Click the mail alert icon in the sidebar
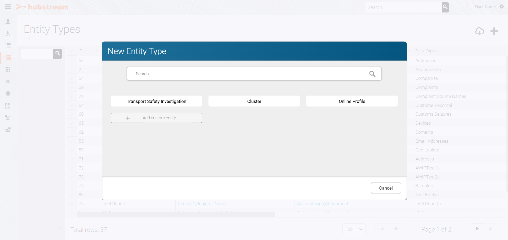 point(8,129)
